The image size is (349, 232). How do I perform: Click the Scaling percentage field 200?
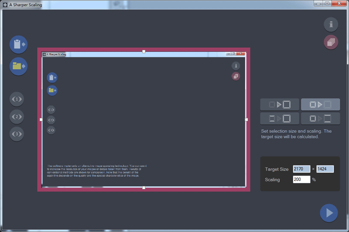301,179
